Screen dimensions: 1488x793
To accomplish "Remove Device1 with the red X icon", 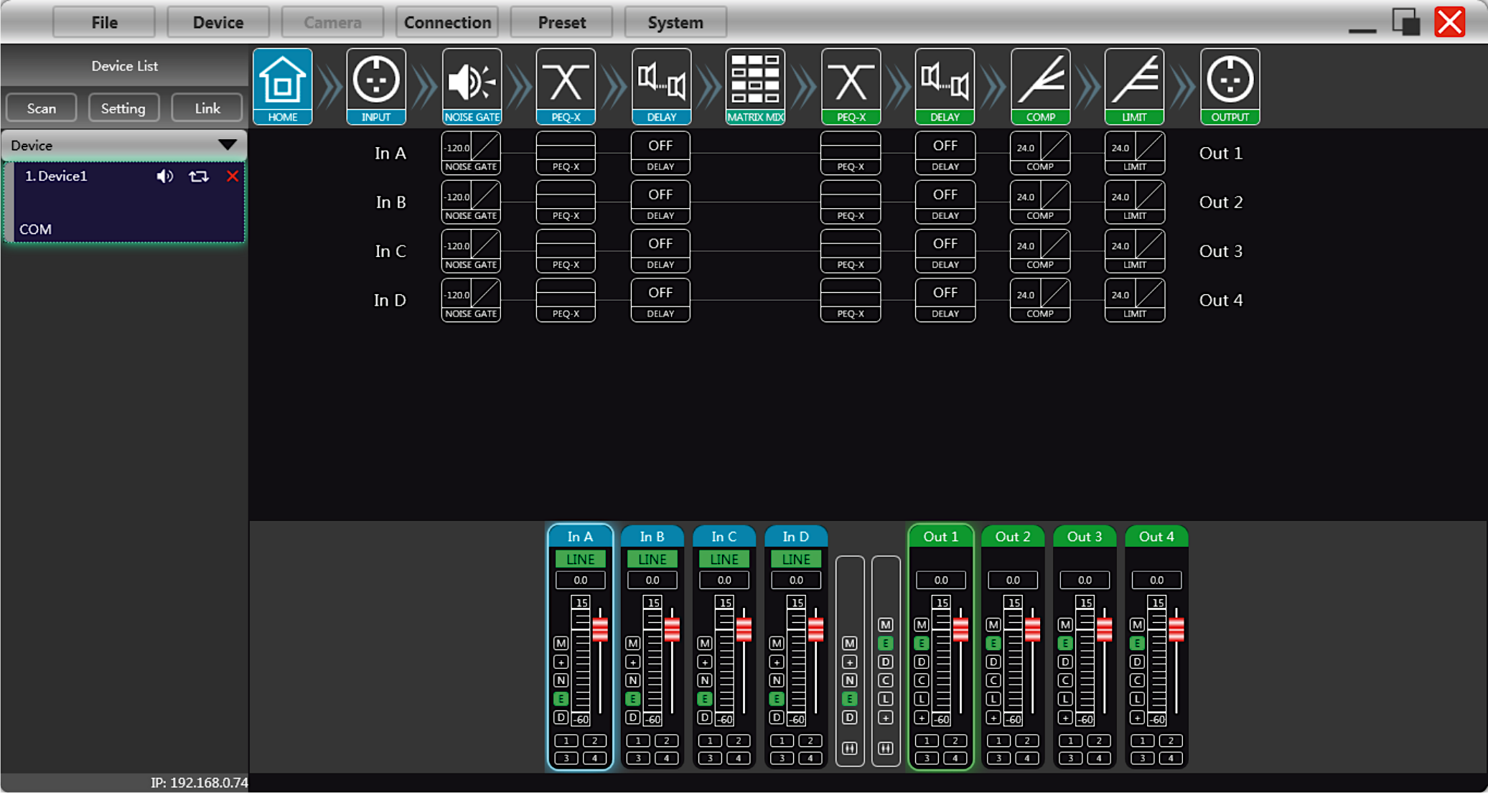I will 232,177.
